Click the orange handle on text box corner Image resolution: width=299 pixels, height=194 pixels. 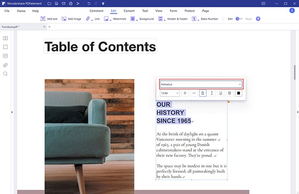point(229,102)
